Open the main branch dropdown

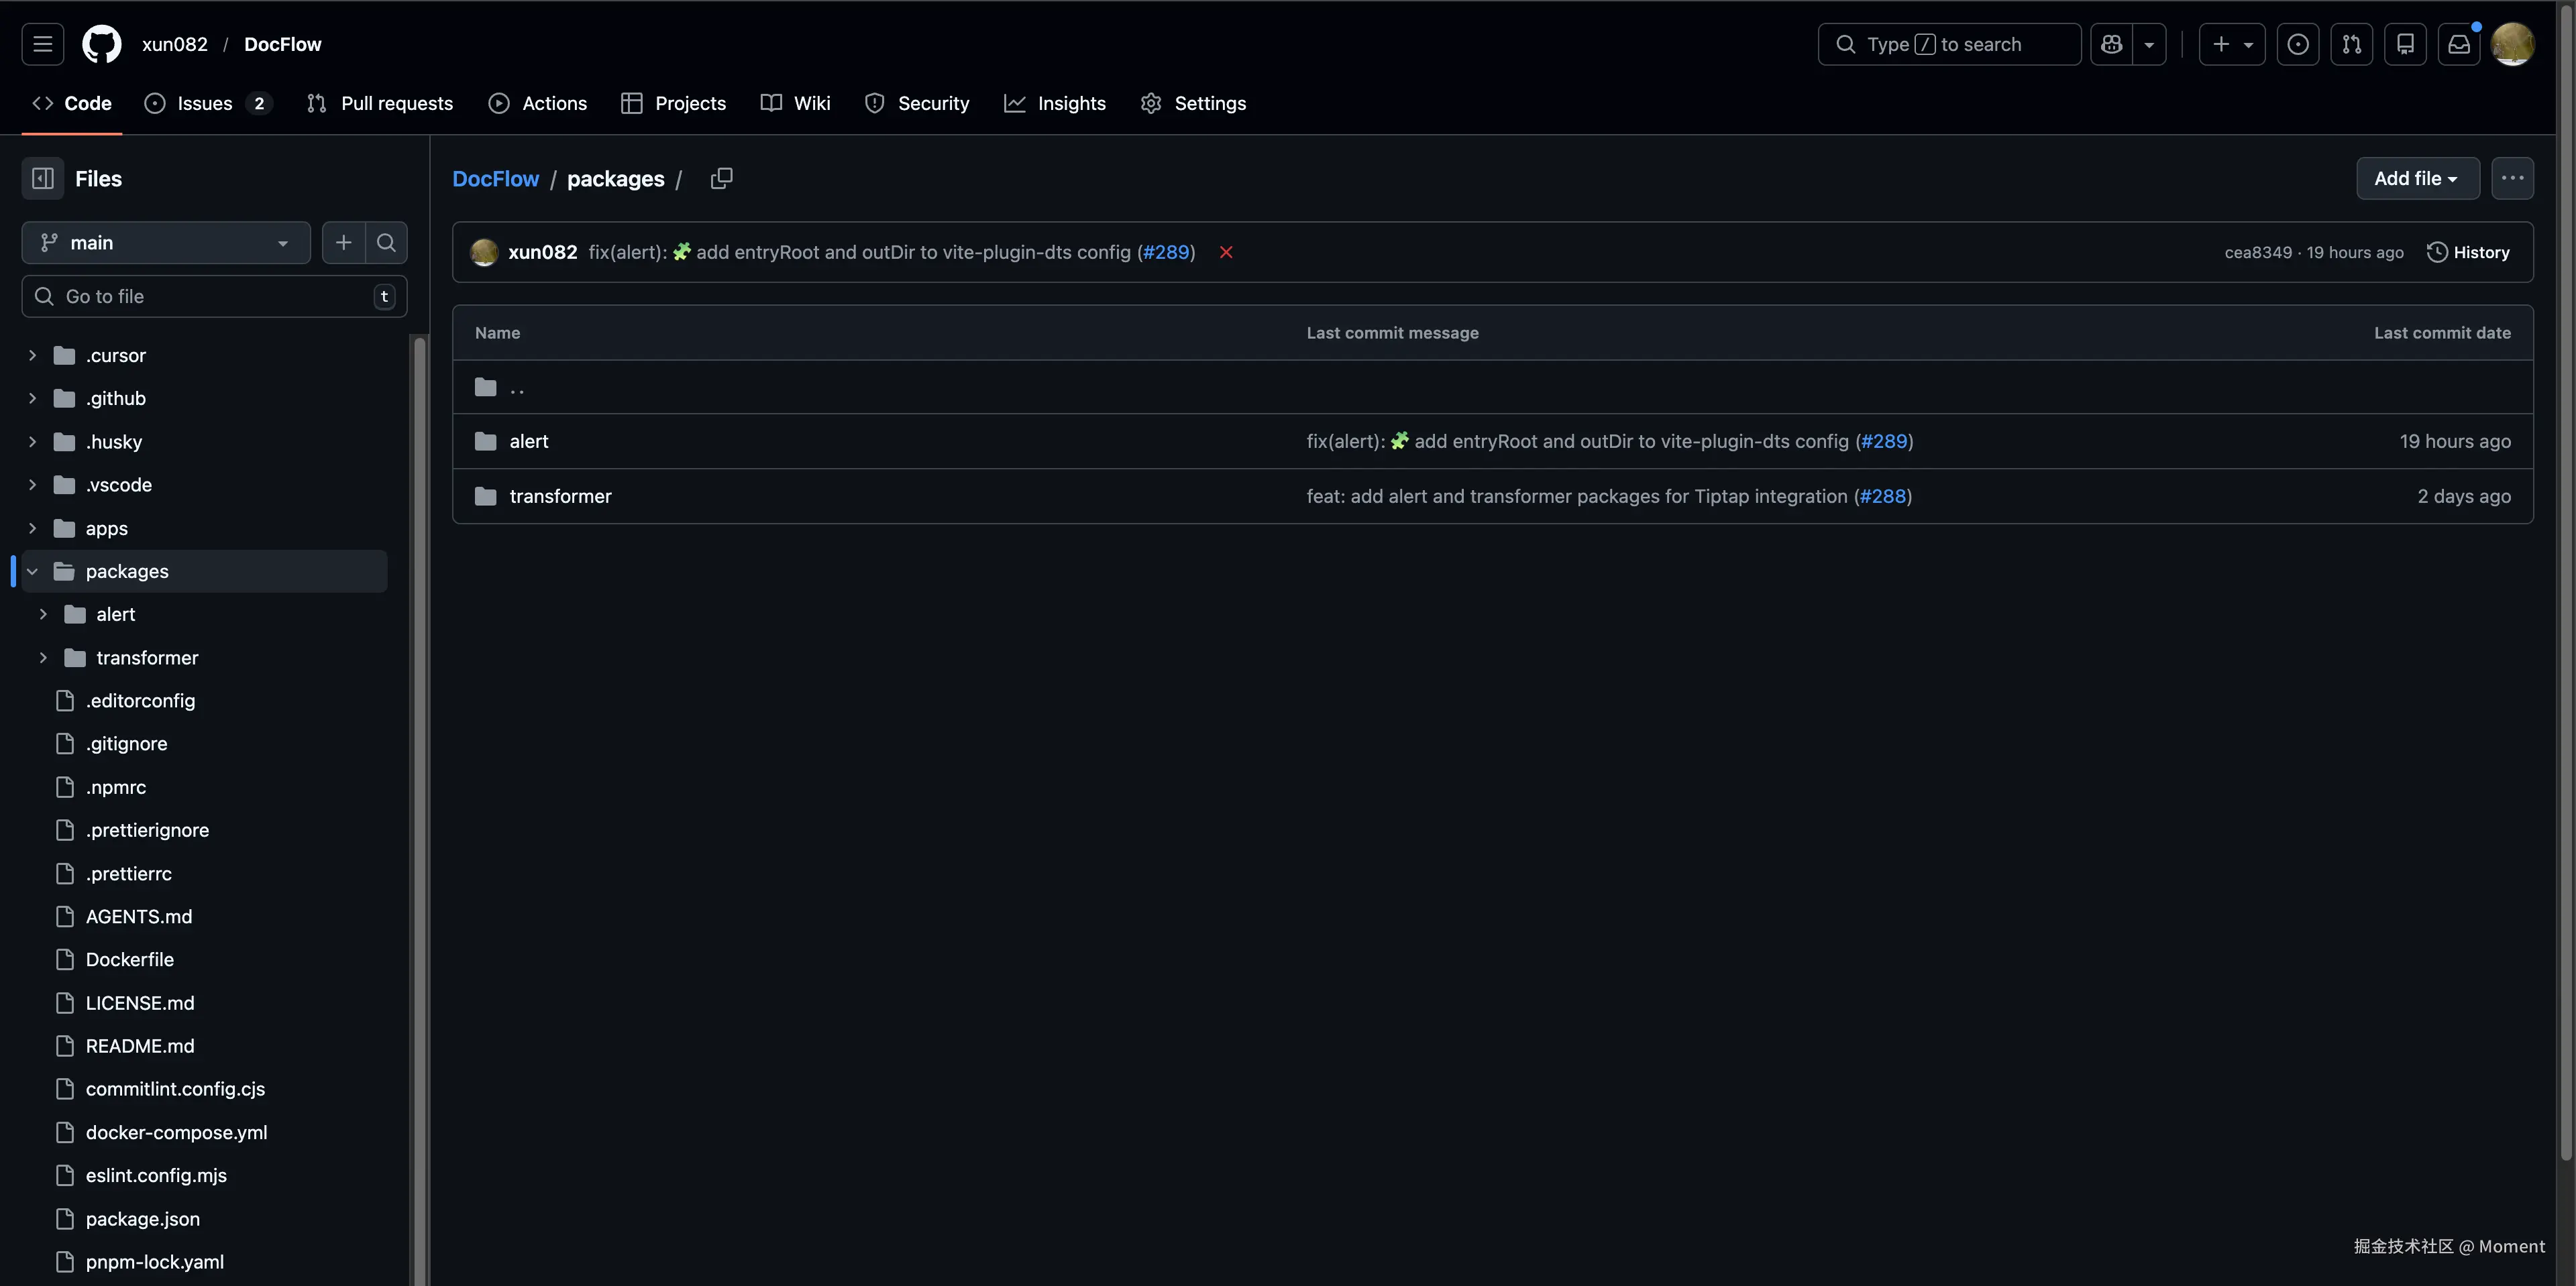[x=166, y=243]
